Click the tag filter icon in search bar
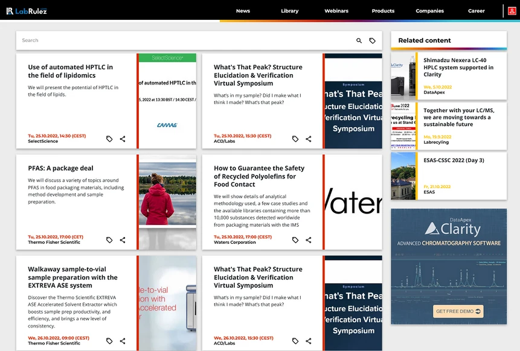This screenshot has width=520, height=351. tap(373, 40)
